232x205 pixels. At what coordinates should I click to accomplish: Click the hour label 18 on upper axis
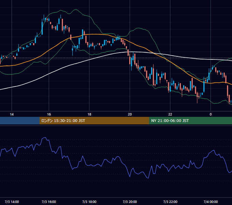click(x=89, y=114)
